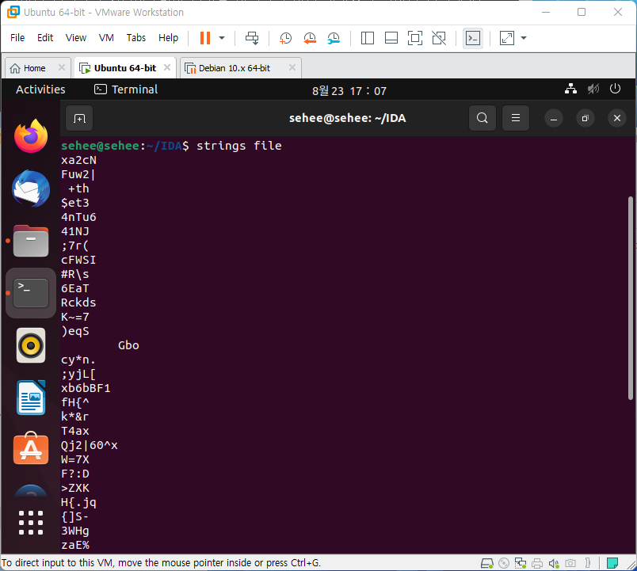The image size is (637, 571).
Task: Open Ubuntu Software from the dock
Action: 31,448
